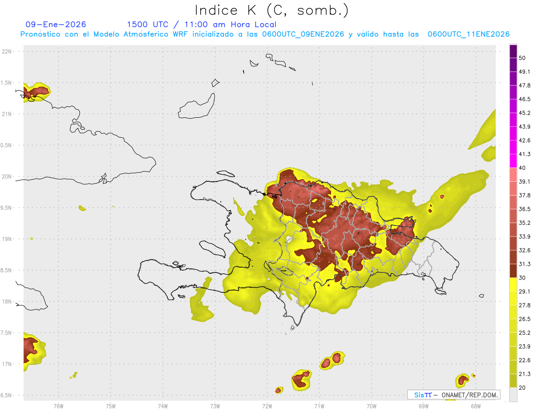Pick the bright yellow swatch between 29.1 and 30
This screenshot has width=534, height=412.
click(513, 285)
